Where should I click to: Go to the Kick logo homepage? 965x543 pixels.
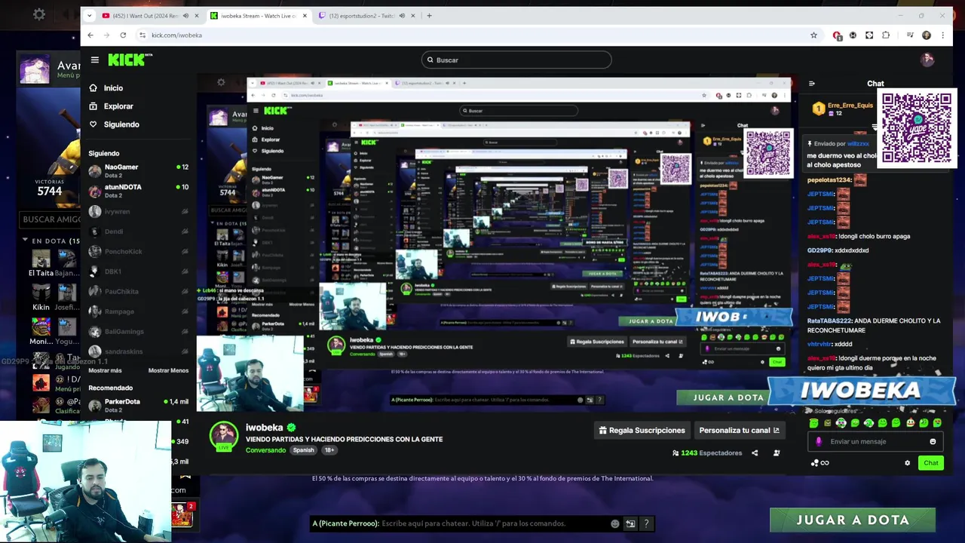(129, 60)
